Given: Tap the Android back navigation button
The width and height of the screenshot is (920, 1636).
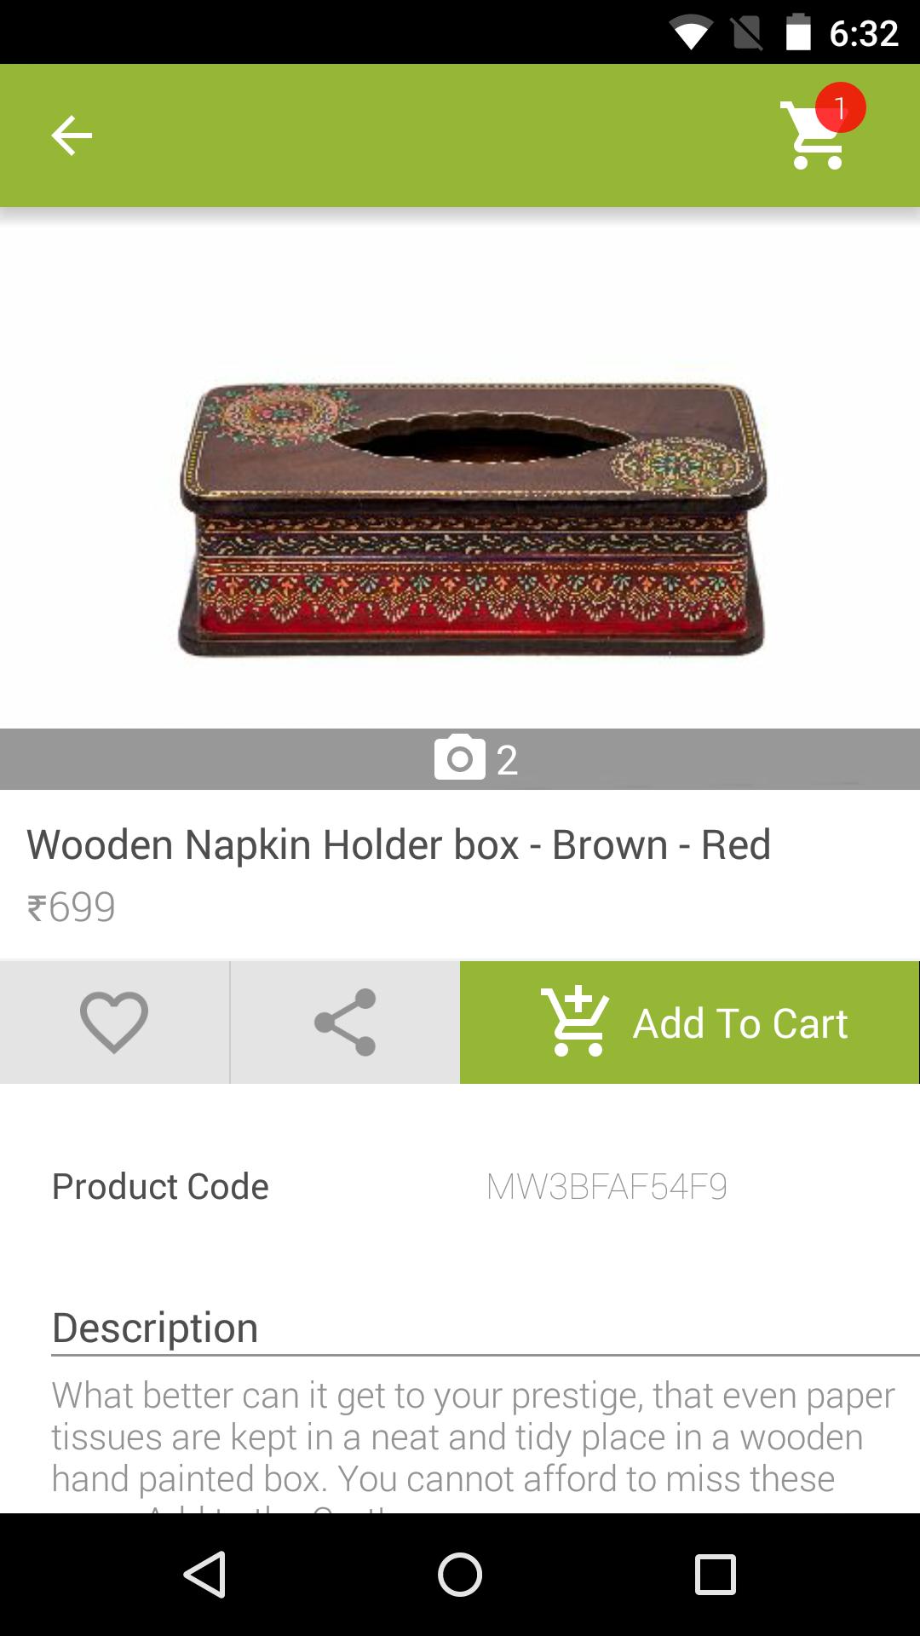Looking at the screenshot, I should 204,1574.
